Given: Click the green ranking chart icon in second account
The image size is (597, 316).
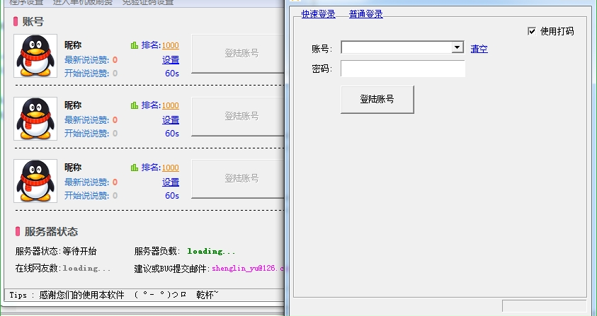Looking at the screenshot, I should coord(134,105).
